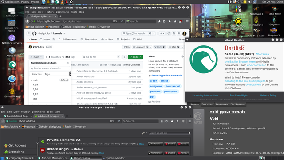Viewport: 284px width, 160px height.
Task: Open Bookmarks menu in GitHub browser window
Action: pyautogui.click(x=63, y=12)
